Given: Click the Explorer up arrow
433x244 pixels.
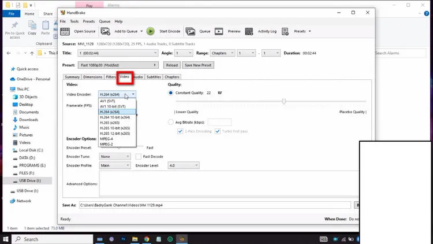Looking at the screenshot, I should (32, 53).
